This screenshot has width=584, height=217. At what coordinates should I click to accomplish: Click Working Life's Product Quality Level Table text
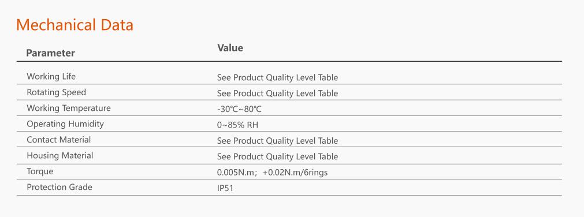[286, 77]
